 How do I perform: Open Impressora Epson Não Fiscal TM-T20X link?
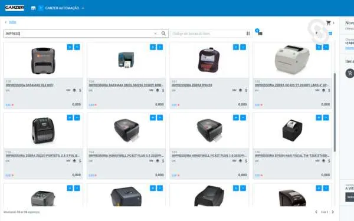pyautogui.click(x=292, y=156)
